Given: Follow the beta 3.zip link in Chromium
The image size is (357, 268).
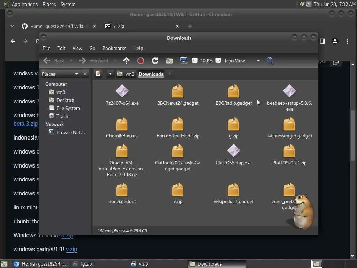Looking at the screenshot, I should tap(25, 124).
